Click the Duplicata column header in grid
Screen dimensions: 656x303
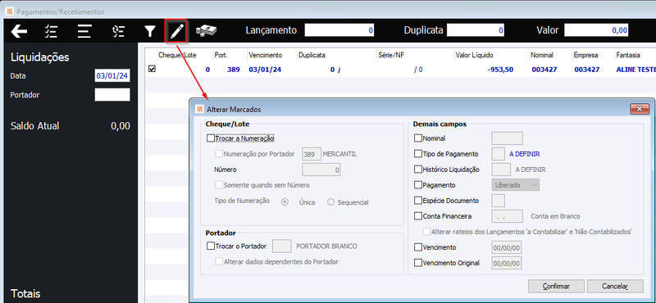(x=312, y=55)
